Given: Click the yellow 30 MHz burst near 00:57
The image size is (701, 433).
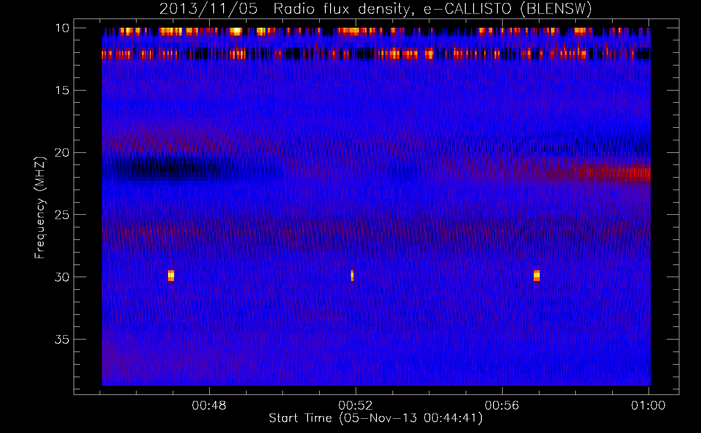Looking at the screenshot, I should [537, 276].
